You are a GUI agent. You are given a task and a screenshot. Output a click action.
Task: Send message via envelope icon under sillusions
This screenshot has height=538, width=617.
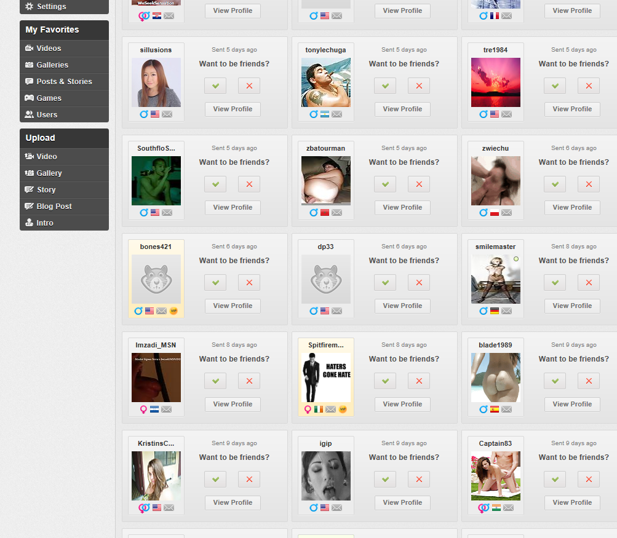167,114
